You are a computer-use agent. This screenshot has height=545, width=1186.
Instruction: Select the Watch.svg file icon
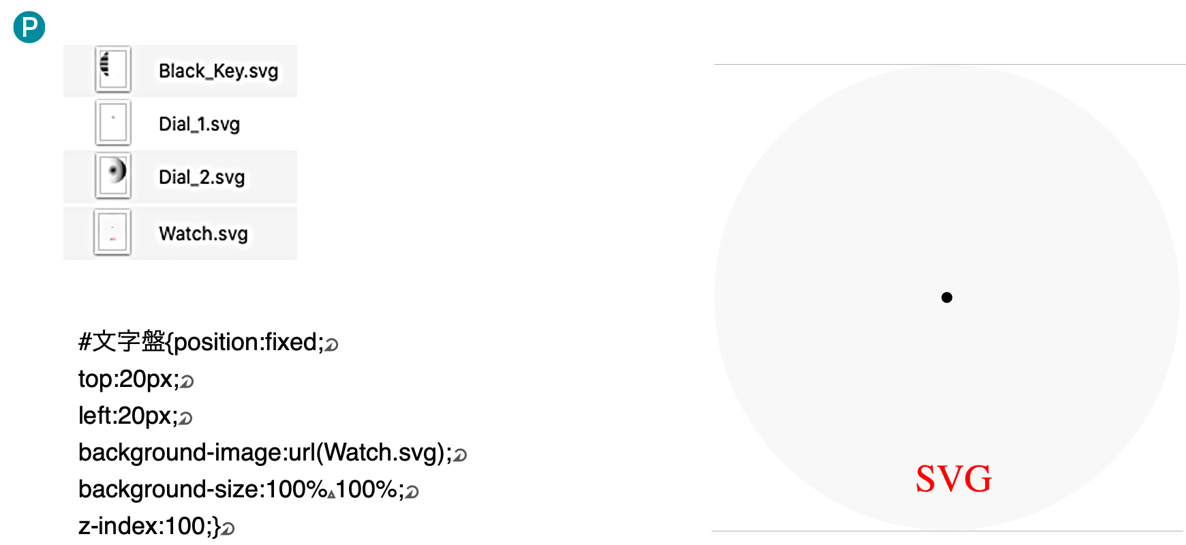112,232
